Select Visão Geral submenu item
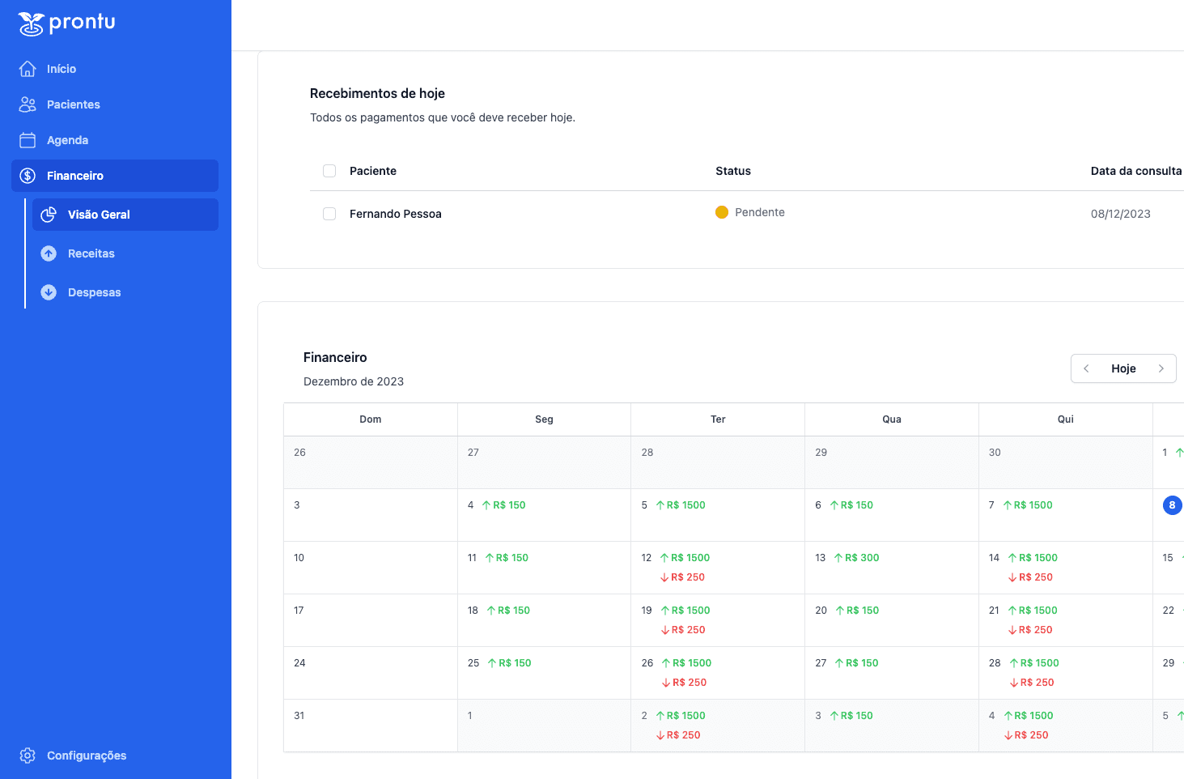Screen dimensions: 1184x779 coord(125,215)
